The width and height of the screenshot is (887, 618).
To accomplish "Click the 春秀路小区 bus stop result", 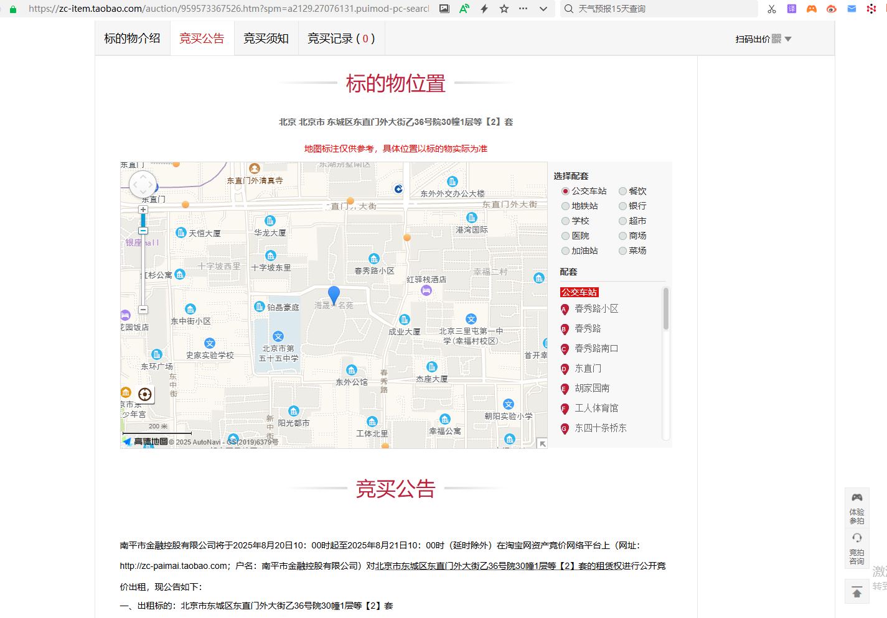I will tap(596, 309).
